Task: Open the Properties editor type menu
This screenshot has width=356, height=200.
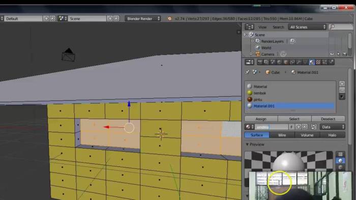Action: pos(250,62)
